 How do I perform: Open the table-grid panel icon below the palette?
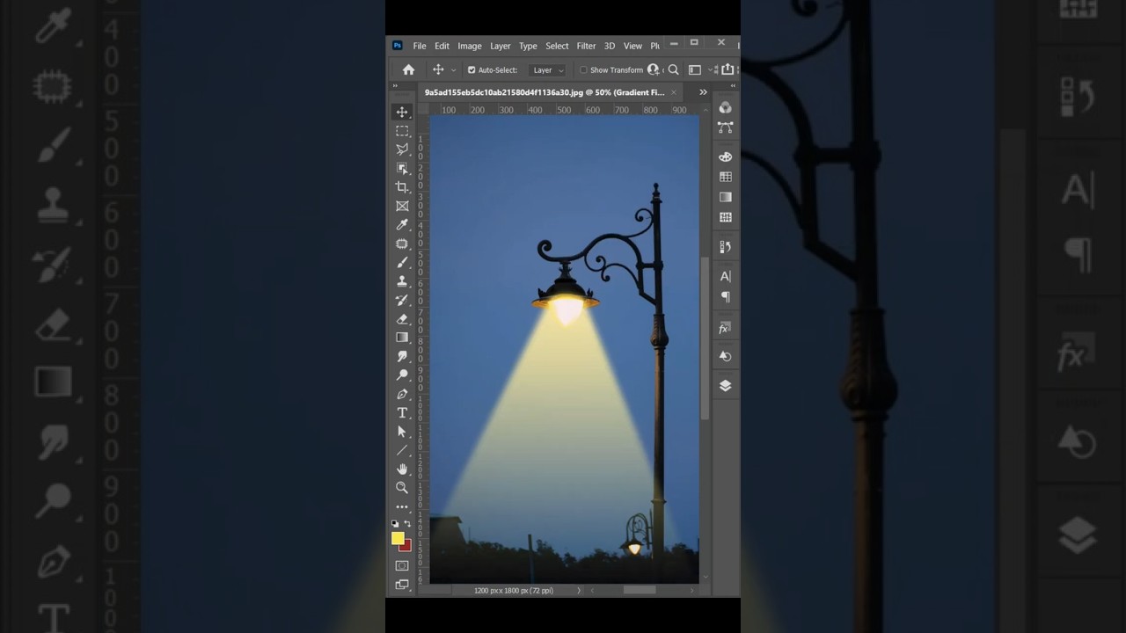(x=725, y=177)
